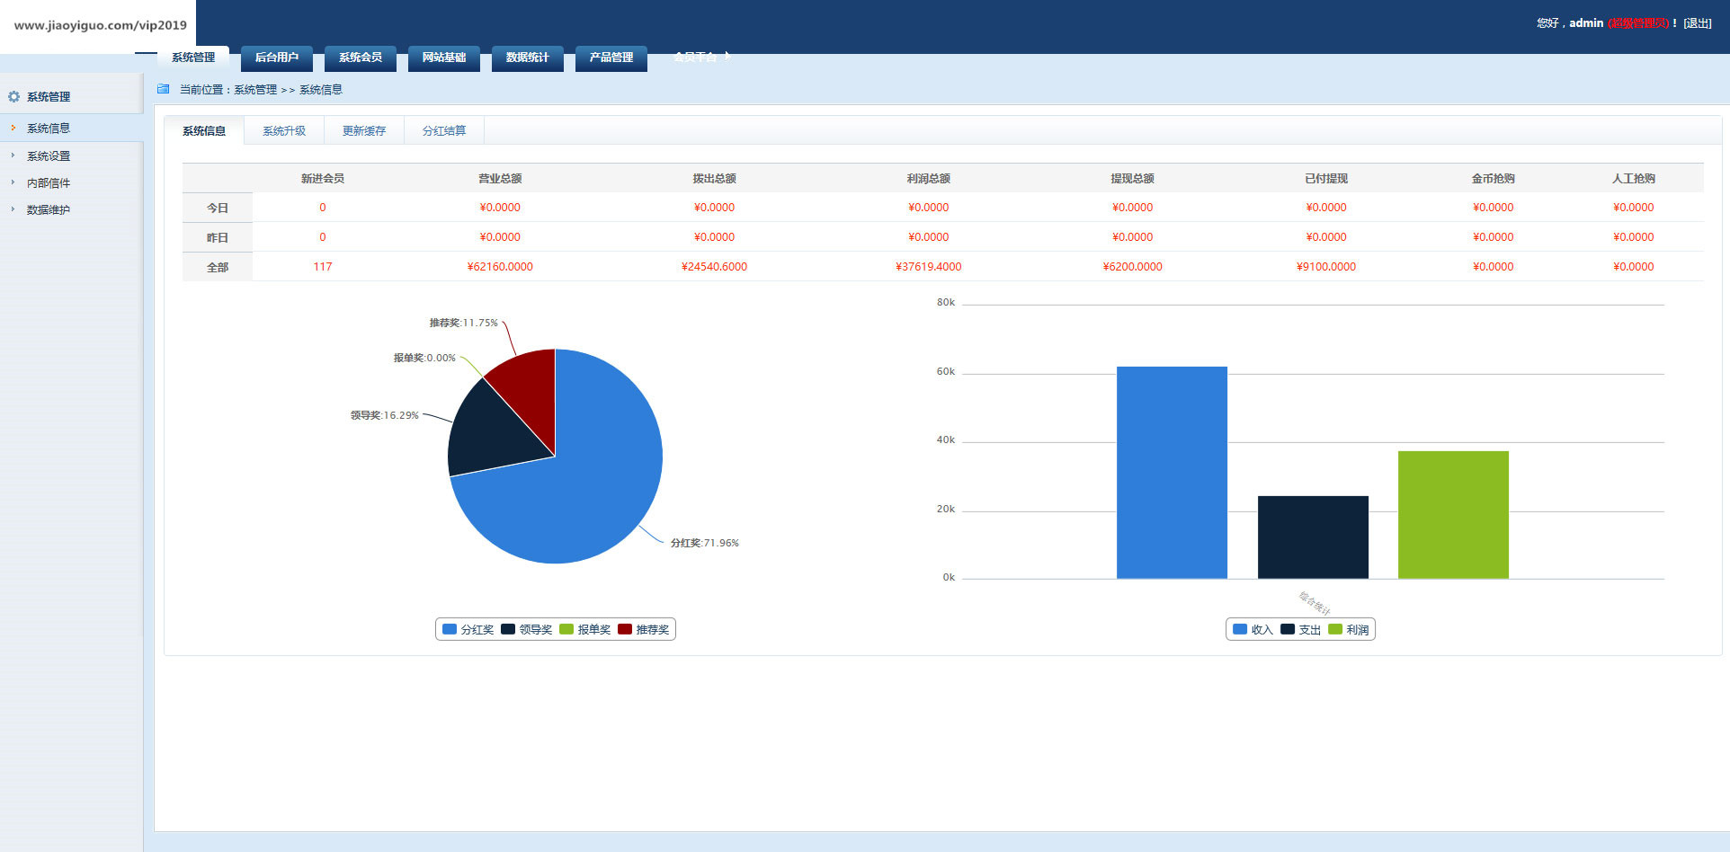The height and width of the screenshot is (852, 1730).
Task: Click the paid withdrawal value ¥9100.0000
Action: (x=1326, y=267)
